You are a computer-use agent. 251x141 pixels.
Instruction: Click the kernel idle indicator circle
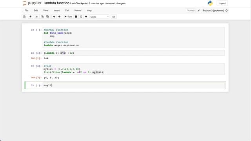pyautogui.click(x=226, y=11)
